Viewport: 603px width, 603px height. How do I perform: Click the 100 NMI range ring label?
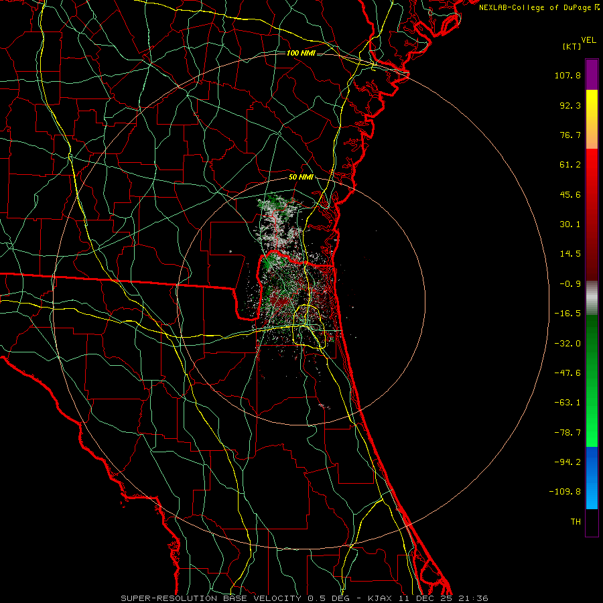(301, 53)
